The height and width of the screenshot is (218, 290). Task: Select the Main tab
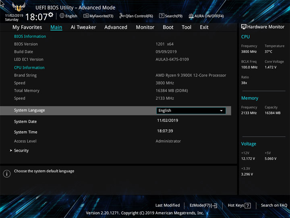pos(56,27)
